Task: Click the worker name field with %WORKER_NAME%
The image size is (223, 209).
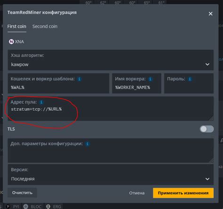Action: click(x=136, y=84)
